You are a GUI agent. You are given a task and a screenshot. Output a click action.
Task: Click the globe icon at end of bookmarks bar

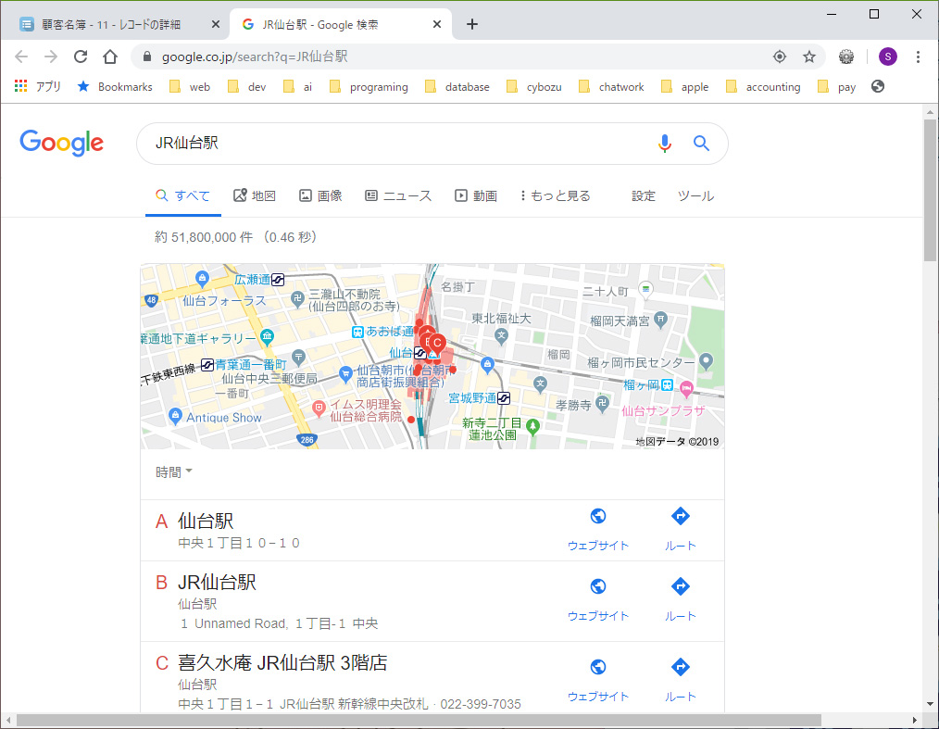tap(877, 86)
